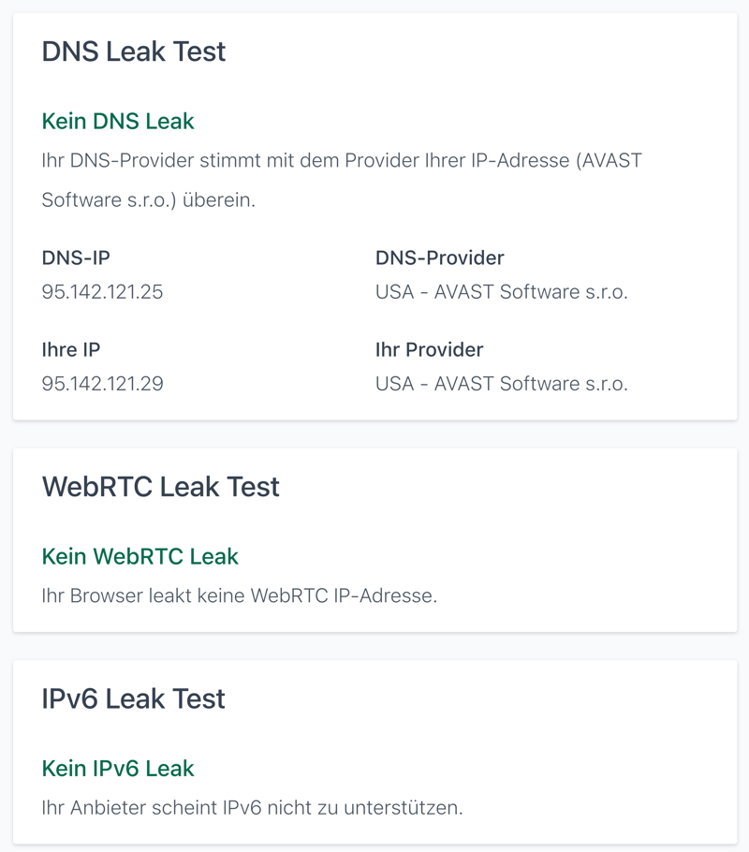This screenshot has height=852, width=749.
Task: Click the green 'Kein WebRTC Leak' status
Action: [140, 556]
